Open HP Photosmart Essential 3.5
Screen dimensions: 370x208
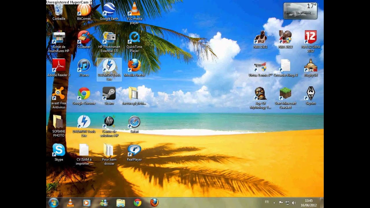coord(109,41)
